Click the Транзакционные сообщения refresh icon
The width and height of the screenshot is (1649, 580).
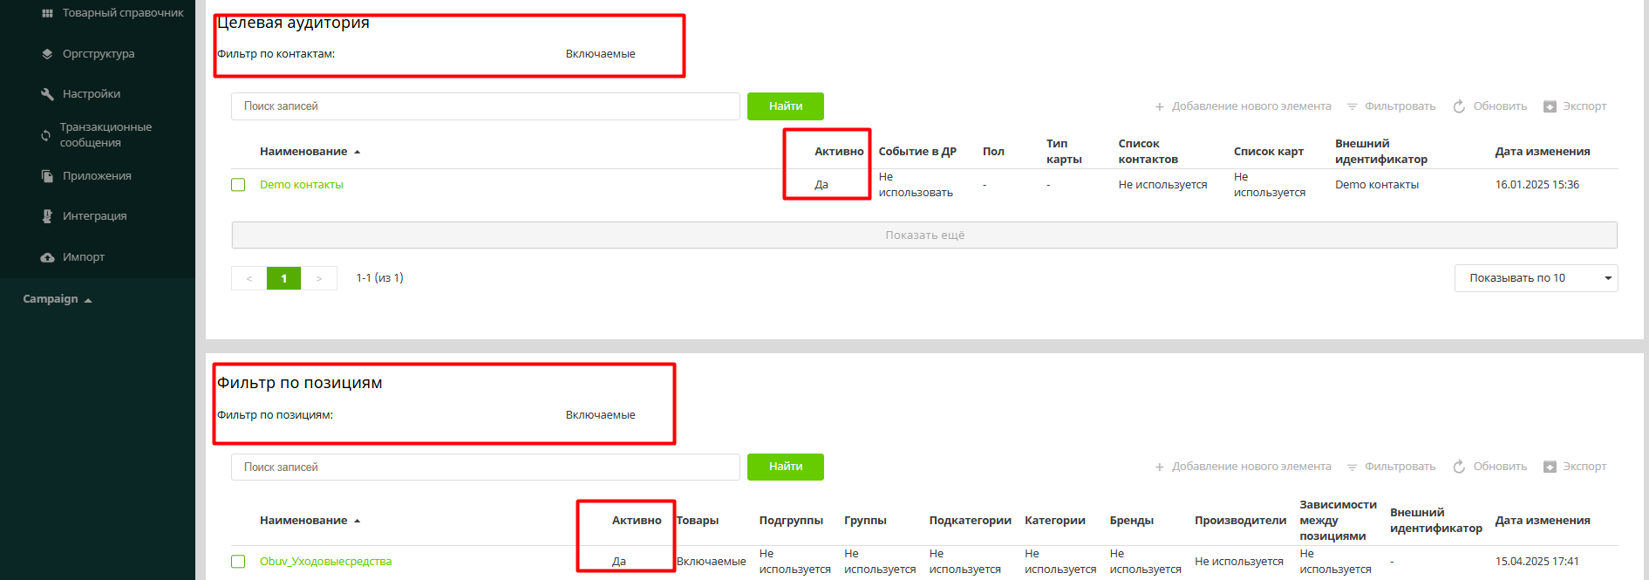pos(45,135)
